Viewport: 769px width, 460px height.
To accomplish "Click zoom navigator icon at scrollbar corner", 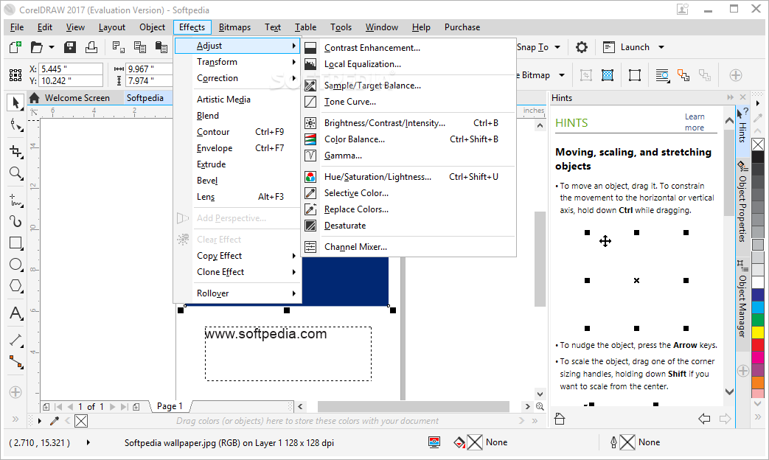I will click(540, 406).
